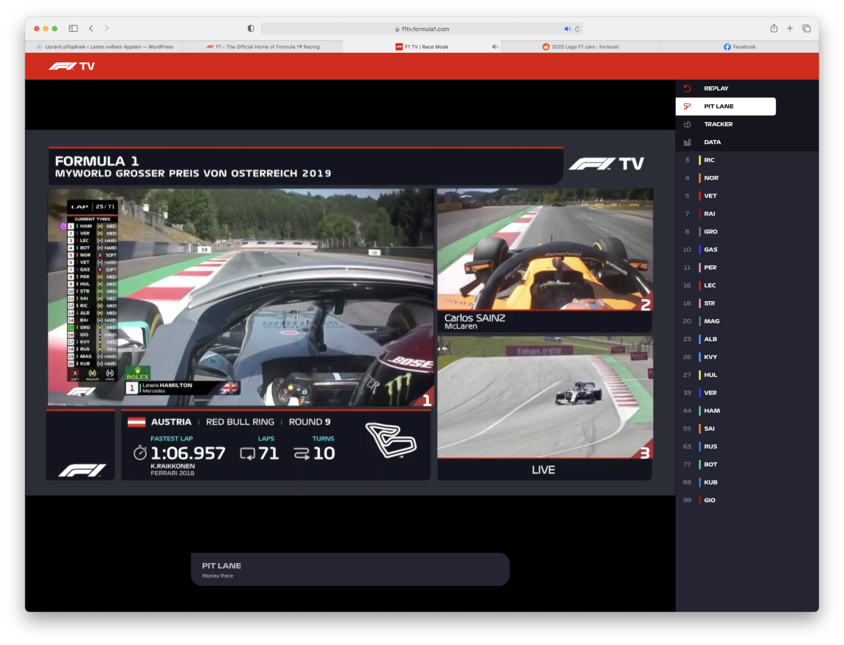This screenshot has height=645, width=844.
Task: Open the Safari Share button
Action: click(774, 29)
